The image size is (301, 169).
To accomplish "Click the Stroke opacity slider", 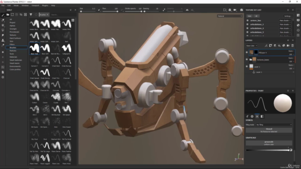I will pos(134,11).
